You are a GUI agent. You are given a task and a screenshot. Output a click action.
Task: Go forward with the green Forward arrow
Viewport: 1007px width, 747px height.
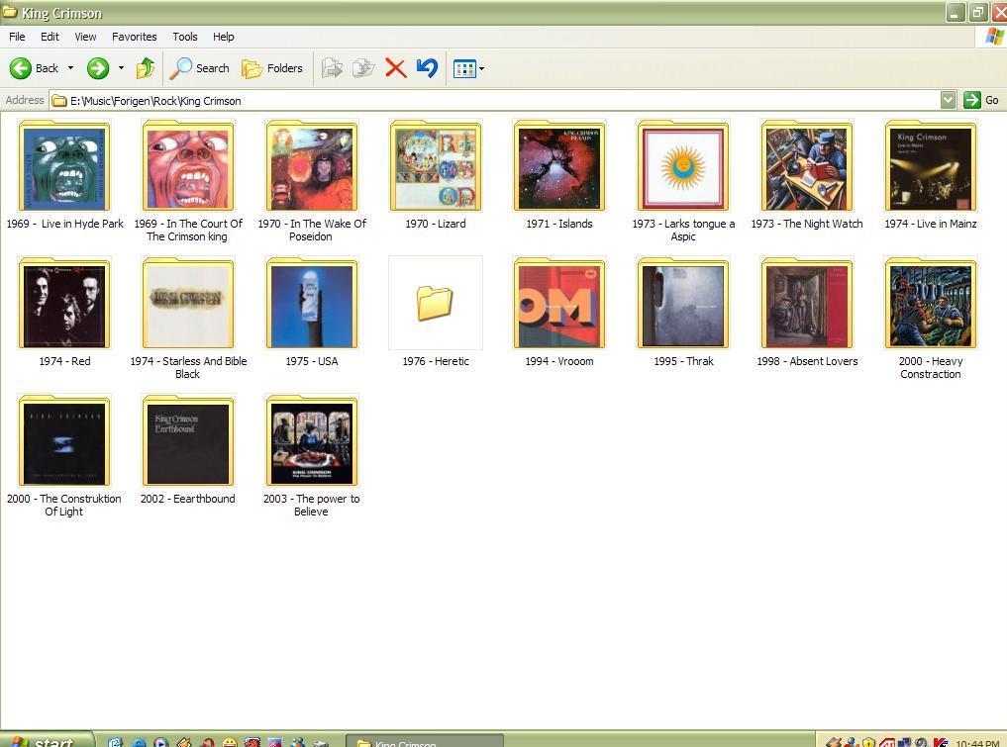[x=98, y=68]
